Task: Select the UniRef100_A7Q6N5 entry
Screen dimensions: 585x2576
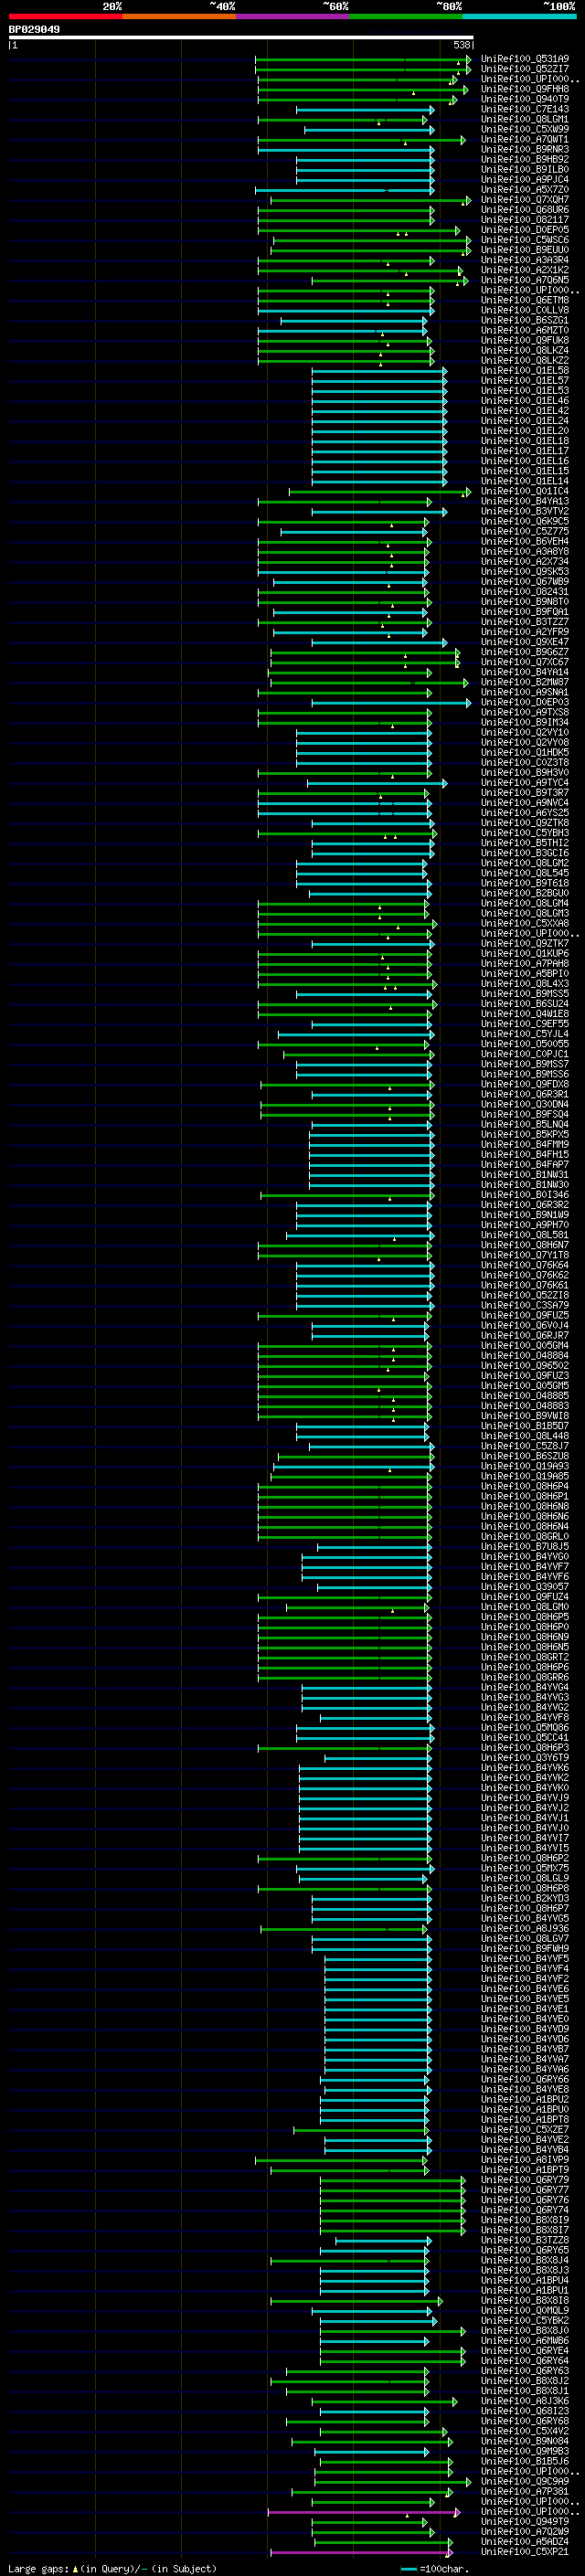Action: (525, 280)
